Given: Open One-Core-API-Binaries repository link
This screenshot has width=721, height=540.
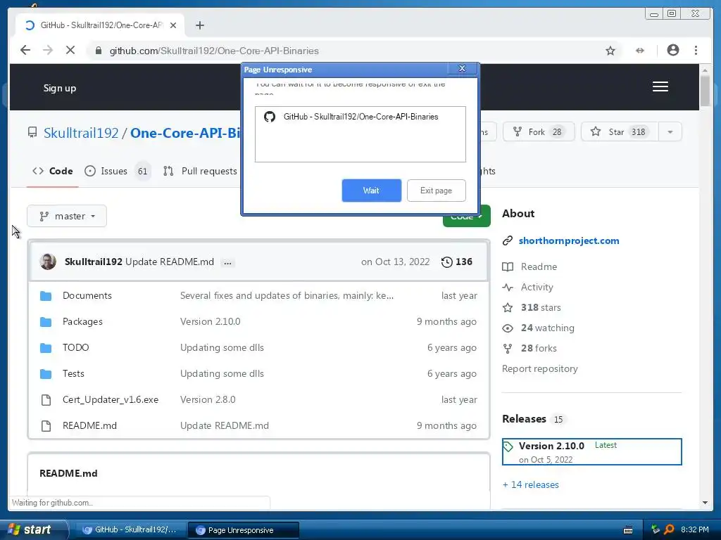Looking at the screenshot, I should tap(185, 133).
